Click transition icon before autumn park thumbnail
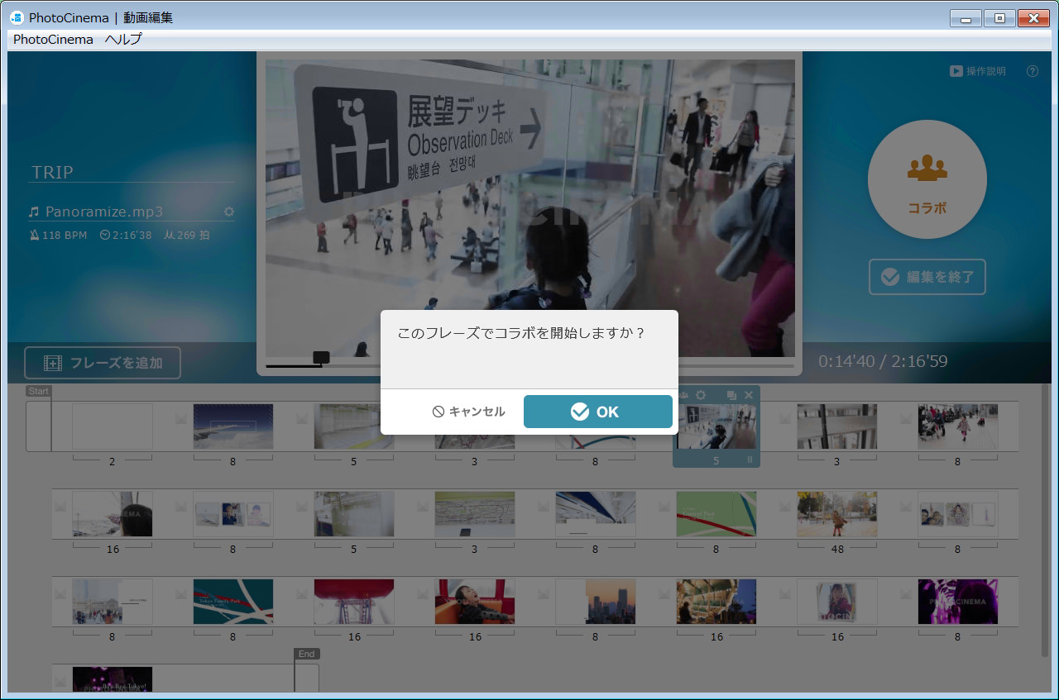The image size is (1059, 700). (785, 507)
